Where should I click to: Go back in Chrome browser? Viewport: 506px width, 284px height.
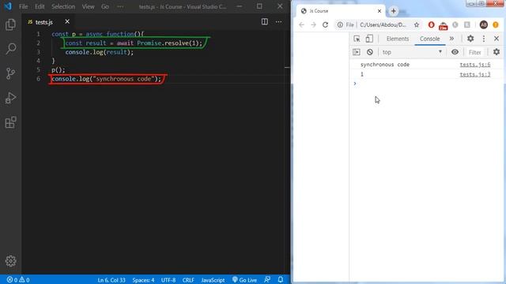tap(301, 24)
